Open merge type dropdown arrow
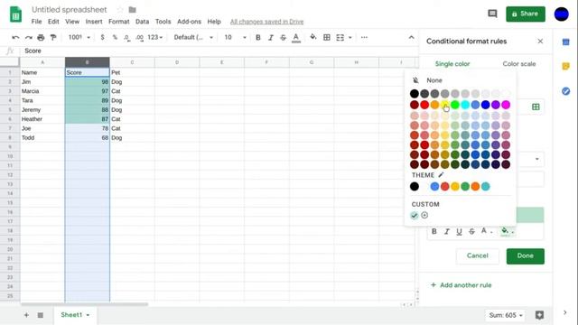This screenshot has width=578, height=325. [350, 38]
